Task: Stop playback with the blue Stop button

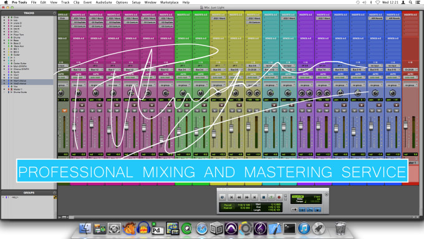Action: point(264,197)
